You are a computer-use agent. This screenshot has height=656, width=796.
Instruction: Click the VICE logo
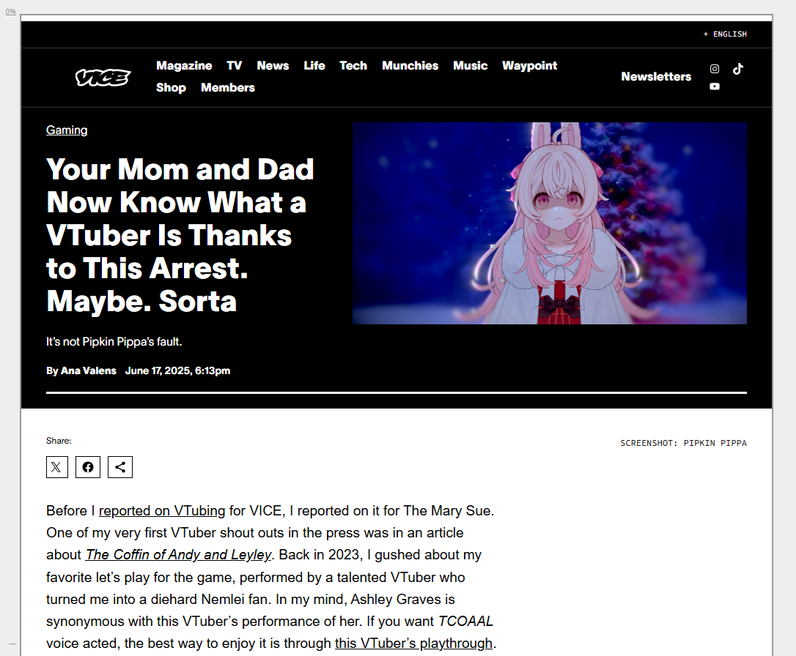point(103,77)
